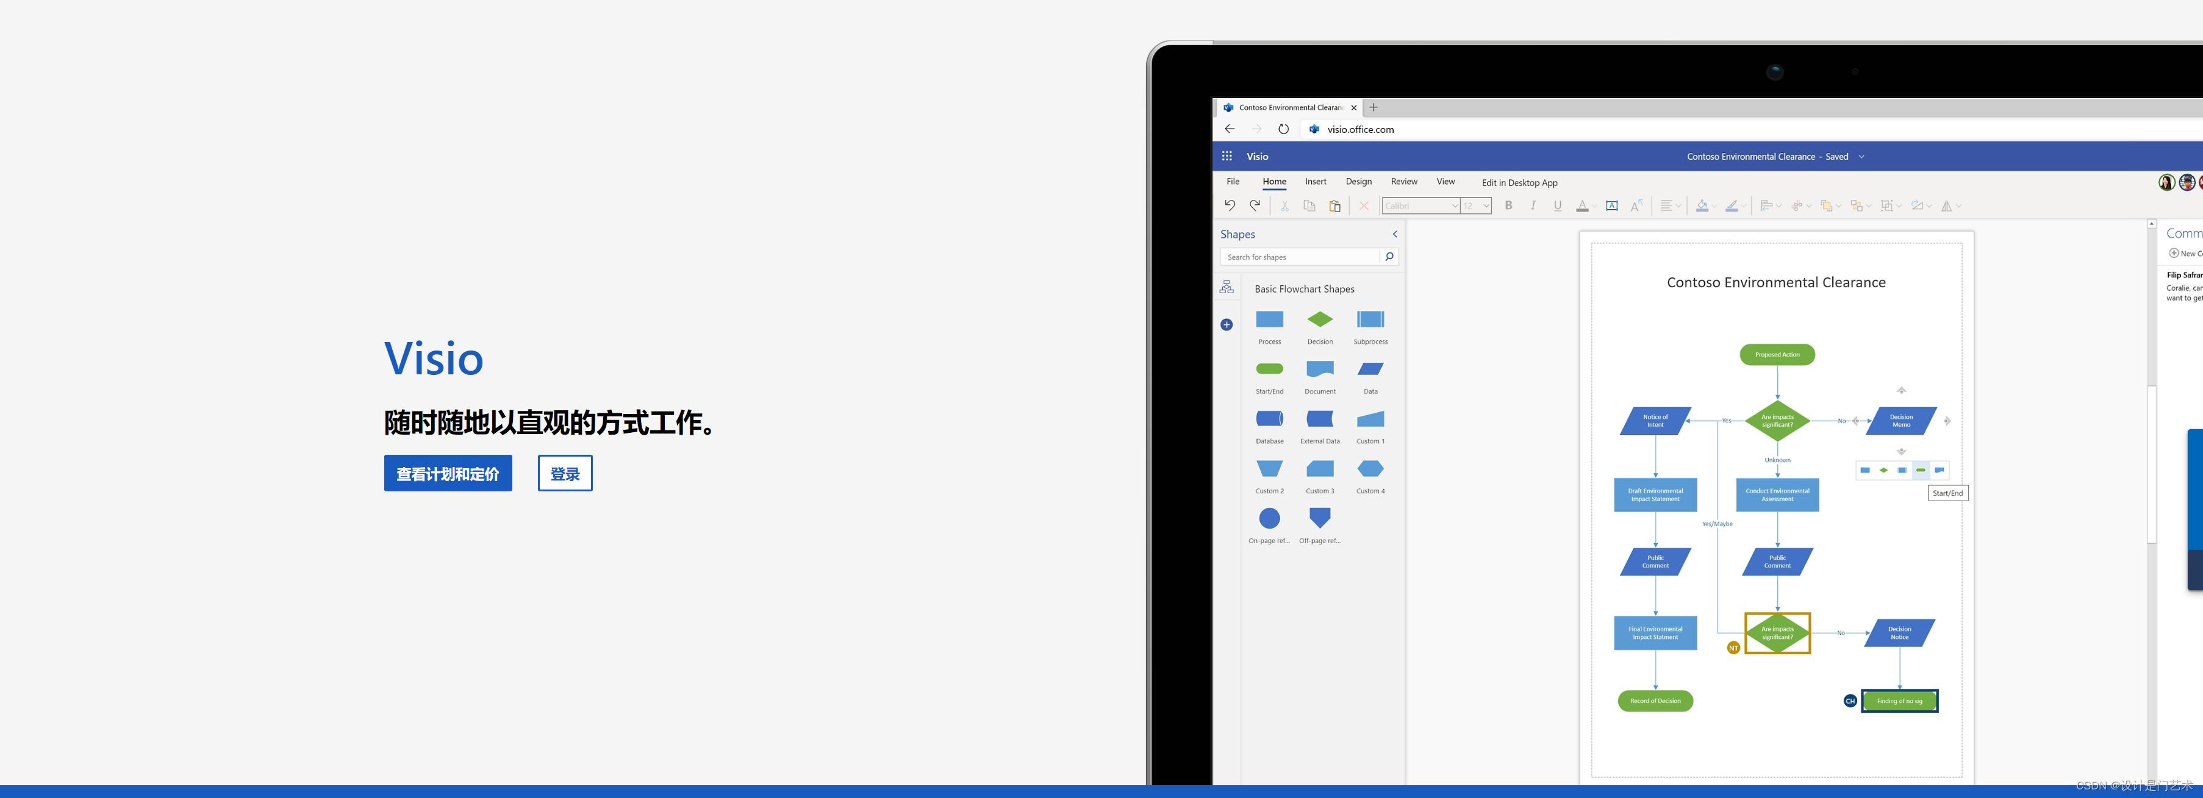Viewport: 2203px width, 798px height.
Task: Open the Insert ribbon tab
Action: 1316,181
